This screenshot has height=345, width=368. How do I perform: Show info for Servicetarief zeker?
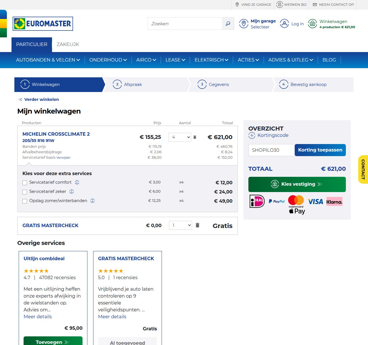click(72, 191)
